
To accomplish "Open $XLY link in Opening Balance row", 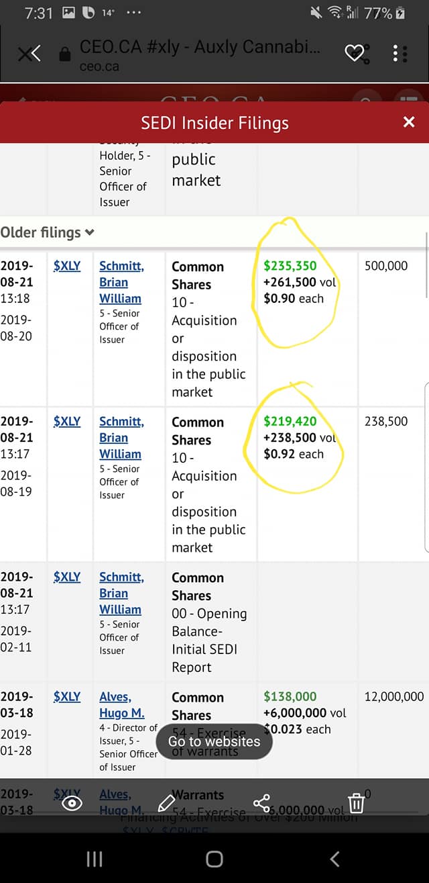I will click(67, 577).
